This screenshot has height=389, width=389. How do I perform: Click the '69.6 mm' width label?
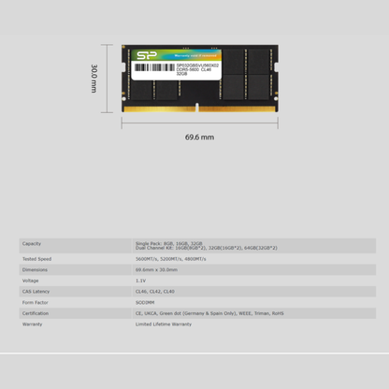tap(199, 137)
